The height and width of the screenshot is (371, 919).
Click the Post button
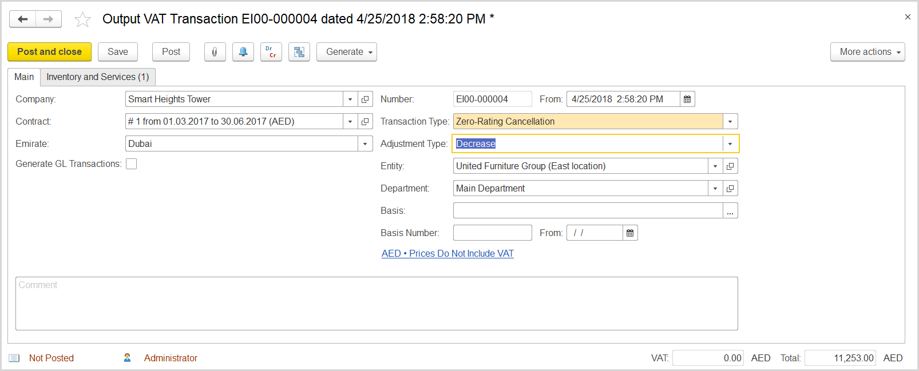pyautogui.click(x=171, y=51)
